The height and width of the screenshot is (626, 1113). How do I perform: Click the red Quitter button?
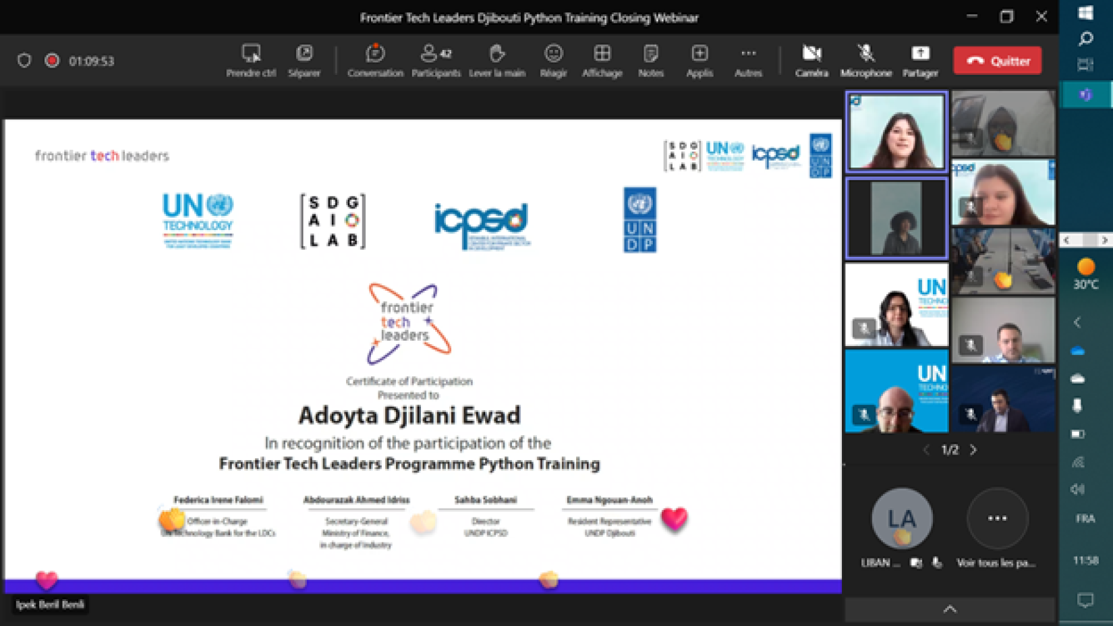(997, 61)
